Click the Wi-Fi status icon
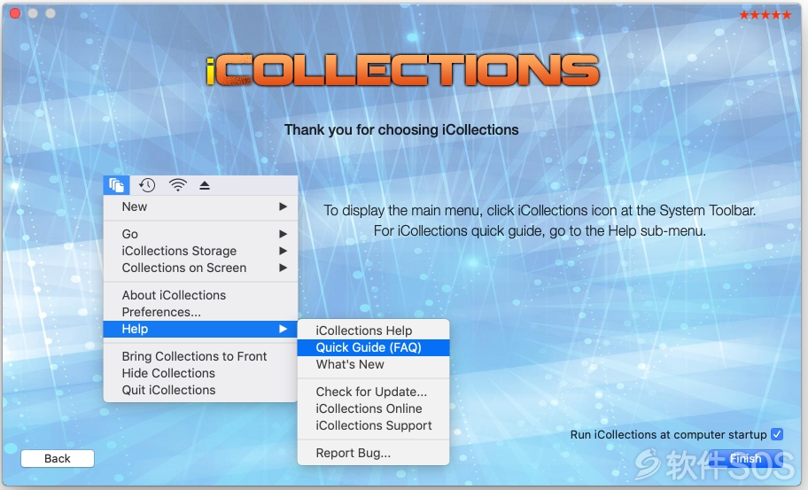The height and width of the screenshot is (490, 808). tap(178, 185)
